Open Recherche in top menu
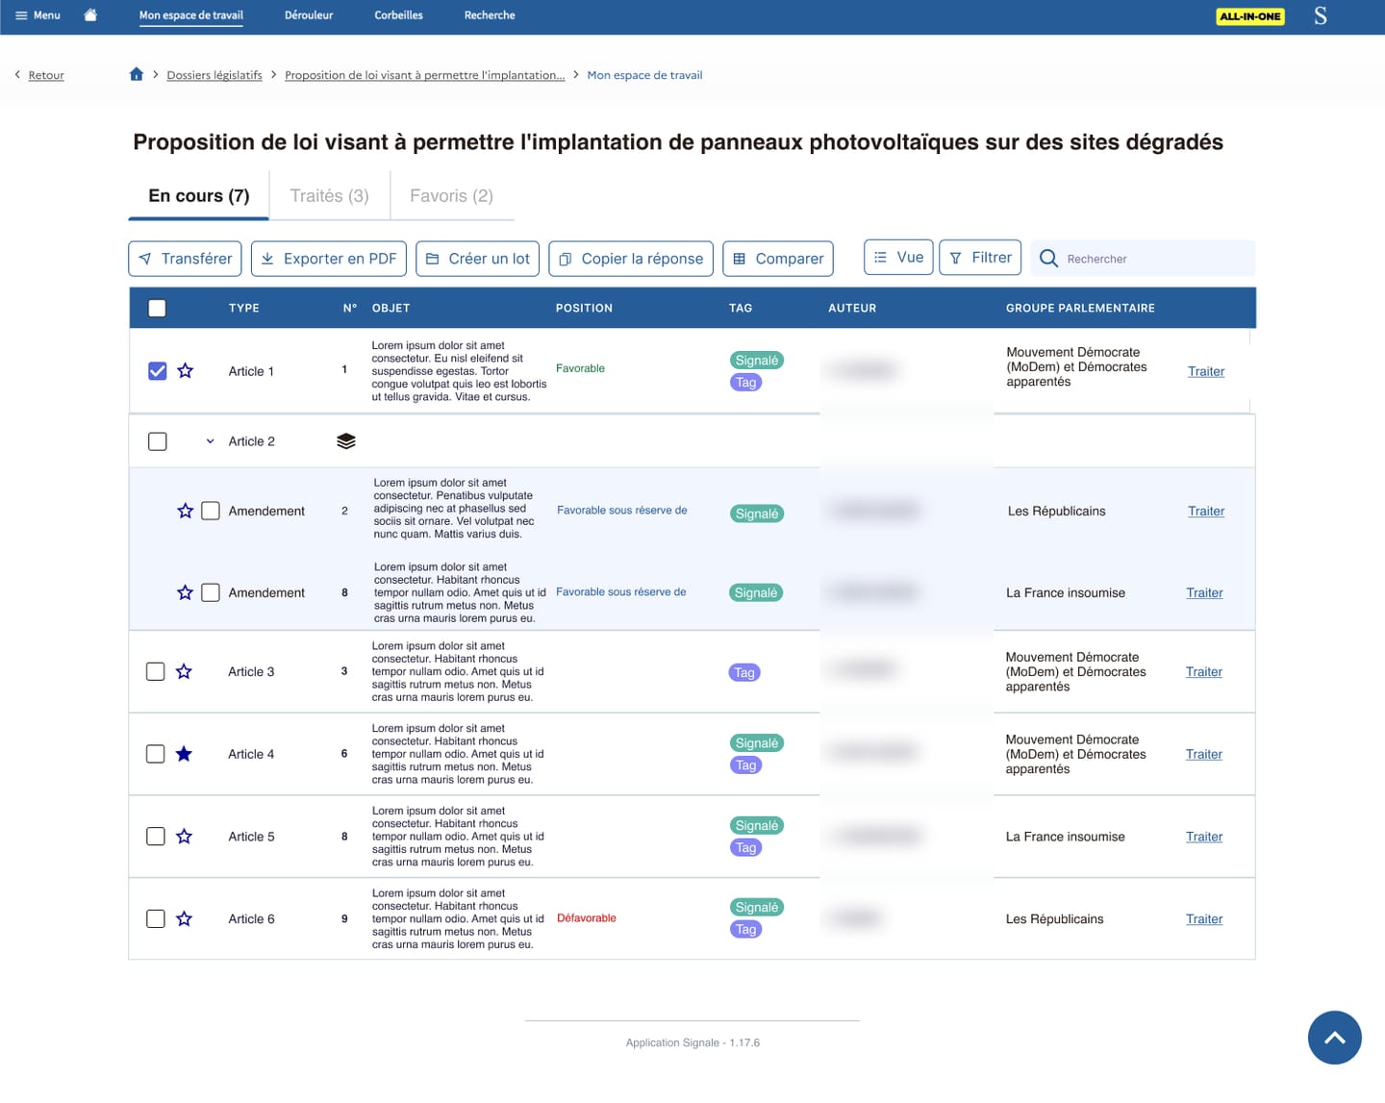The height and width of the screenshot is (1103, 1385). click(x=490, y=15)
